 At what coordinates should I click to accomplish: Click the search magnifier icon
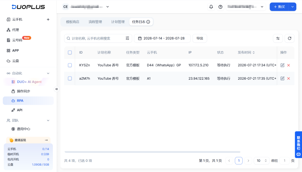tap(68, 38)
